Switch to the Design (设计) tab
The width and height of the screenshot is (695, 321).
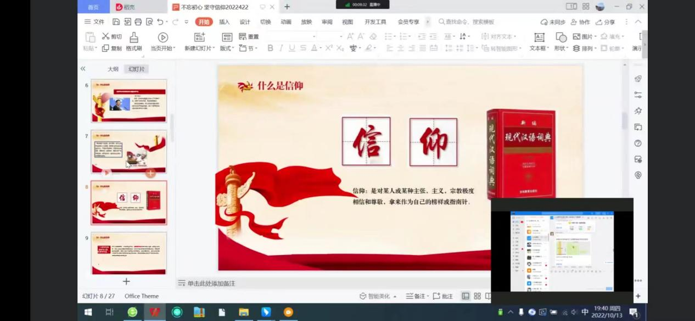point(245,22)
